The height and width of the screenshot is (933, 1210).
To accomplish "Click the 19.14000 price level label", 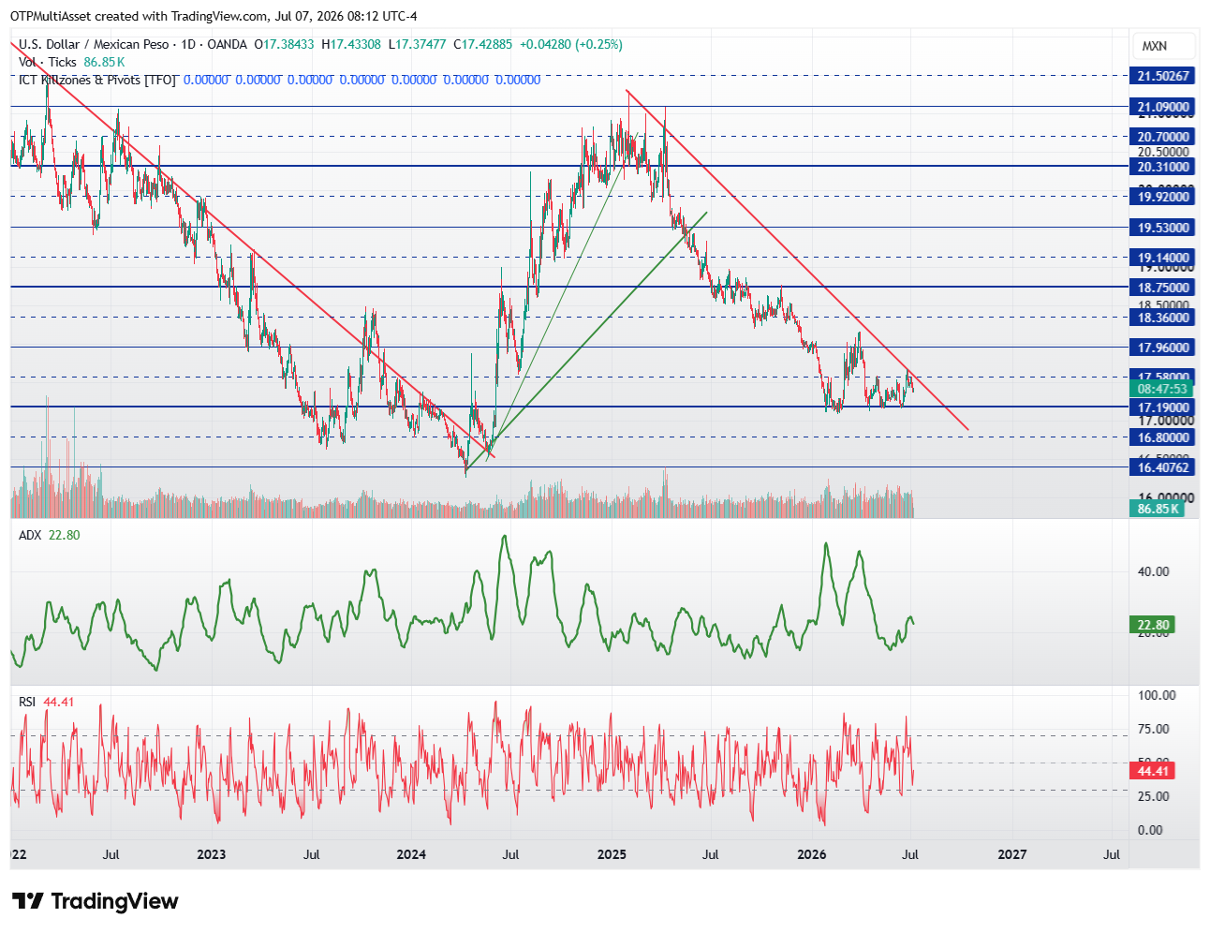I will pyautogui.click(x=1163, y=258).
